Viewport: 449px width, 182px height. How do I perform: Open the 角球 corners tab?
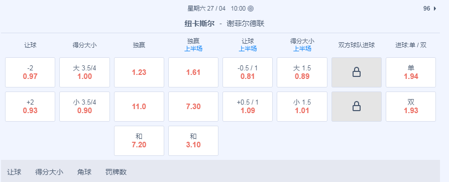[84, 172]
